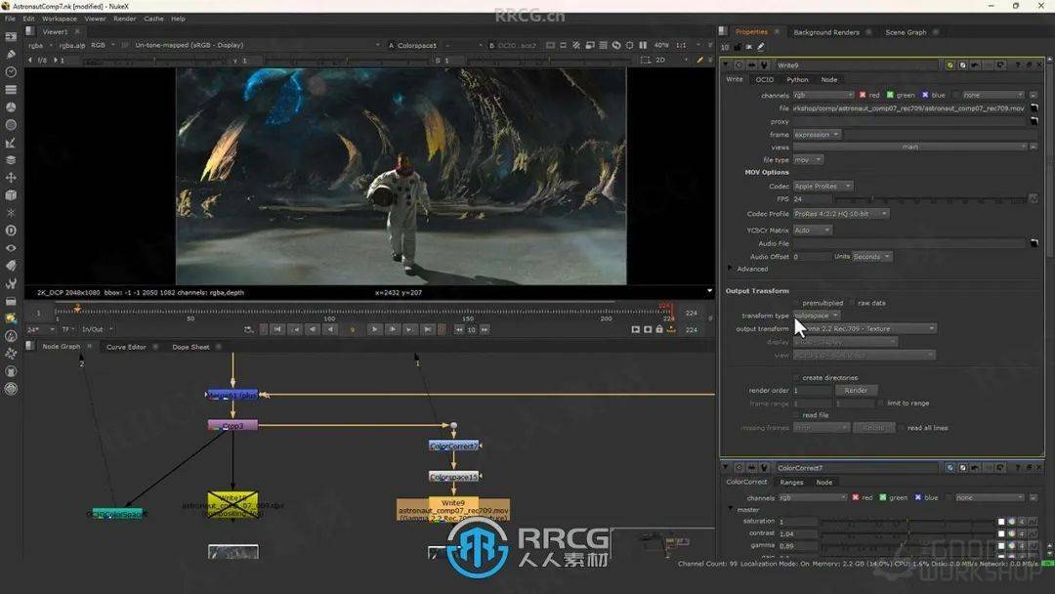This screenshot has width=1055, height=594.
Task: Toggle the red channel checkbox in Write9
Action: [863, 96]
